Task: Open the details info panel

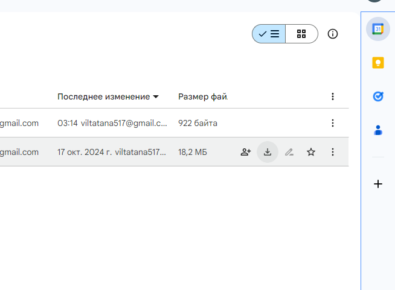Action: (333, 34)
